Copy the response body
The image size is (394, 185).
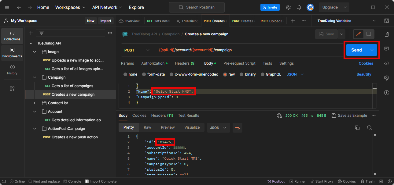(x=357, y=128)
